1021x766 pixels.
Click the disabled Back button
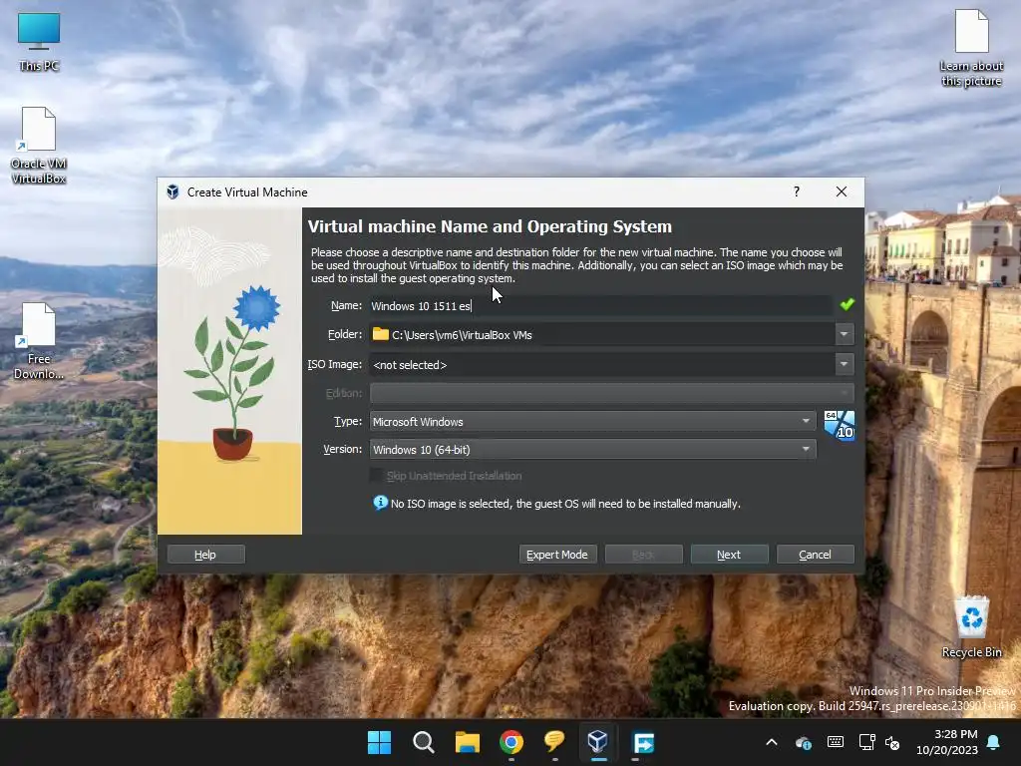pyautogui.click(x=643, y=555)
